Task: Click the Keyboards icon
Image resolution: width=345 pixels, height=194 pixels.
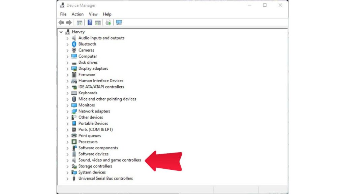Action: click(74, 93)
